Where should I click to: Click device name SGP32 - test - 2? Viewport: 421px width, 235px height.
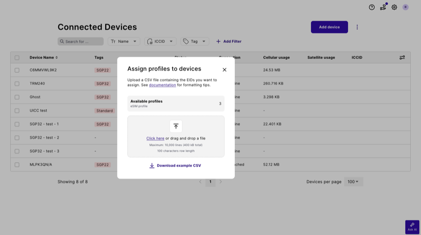click(44, 138)
